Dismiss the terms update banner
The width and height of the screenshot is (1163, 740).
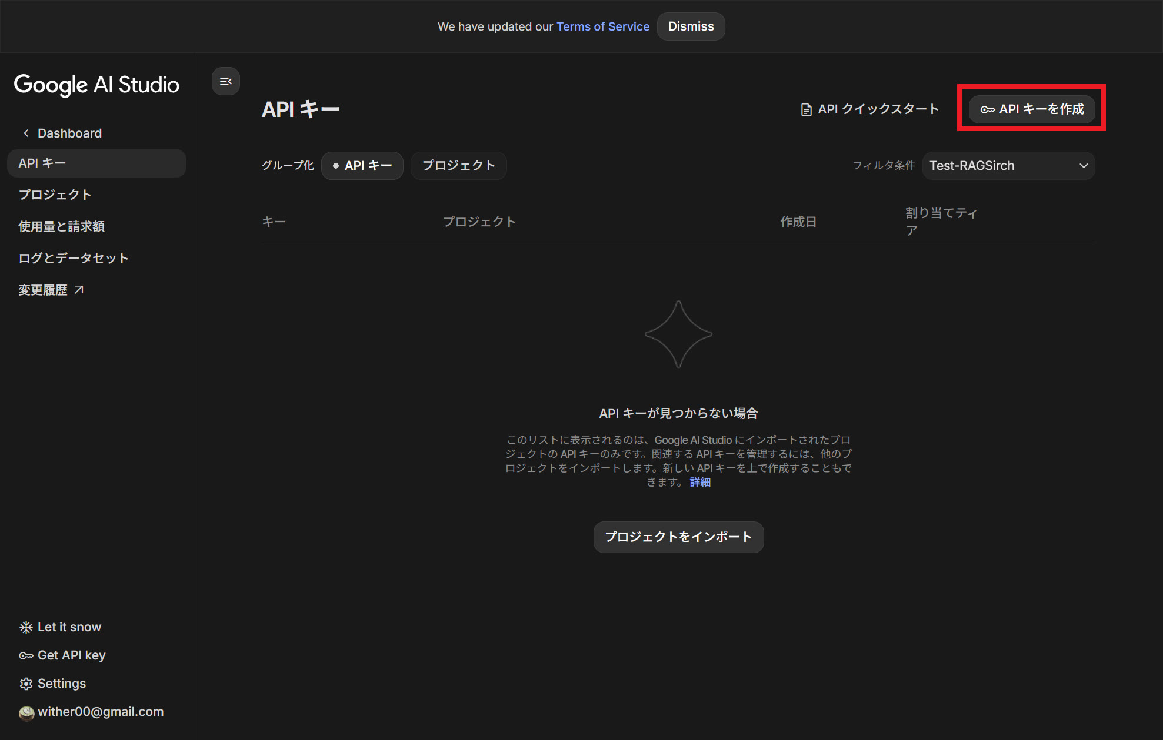[x=691, y=26]
